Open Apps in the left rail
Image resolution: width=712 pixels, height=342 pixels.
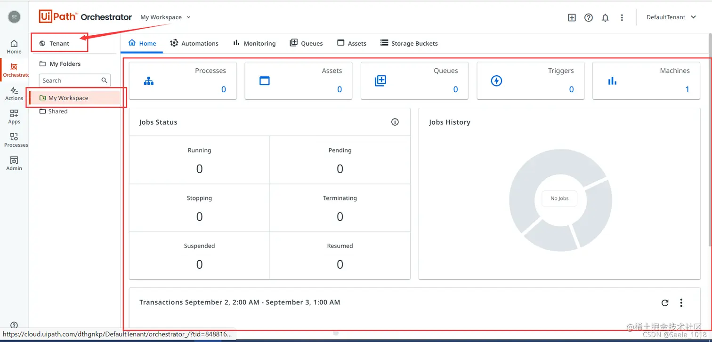[x=14, y=117]
